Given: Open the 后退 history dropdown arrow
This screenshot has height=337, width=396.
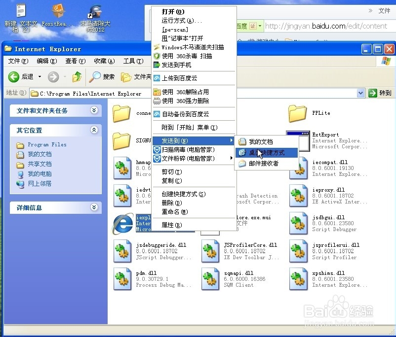Looking at the screenshot, I should click(x=40, y=77).
